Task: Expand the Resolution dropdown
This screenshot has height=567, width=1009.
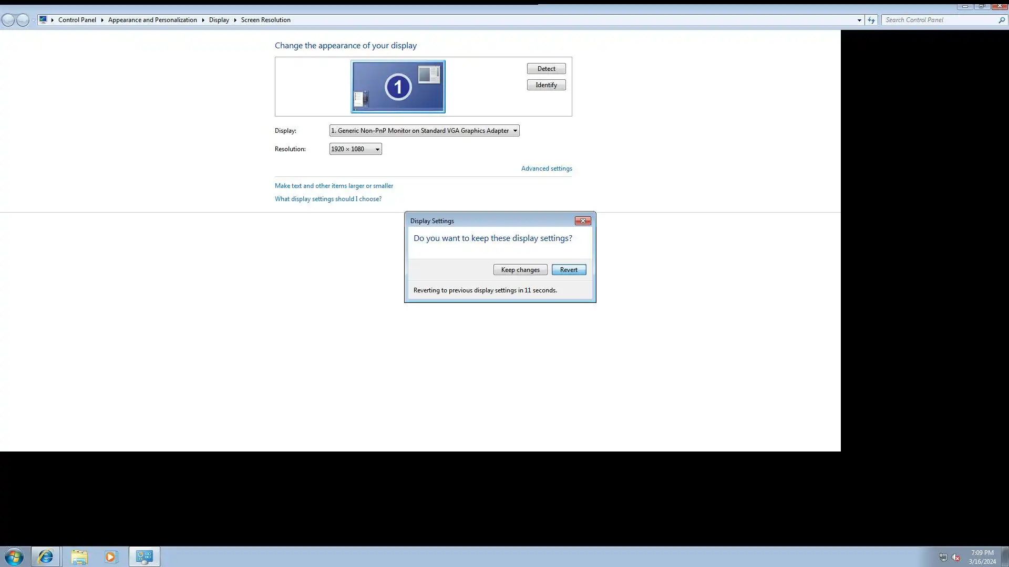Action: coord(355,149)
